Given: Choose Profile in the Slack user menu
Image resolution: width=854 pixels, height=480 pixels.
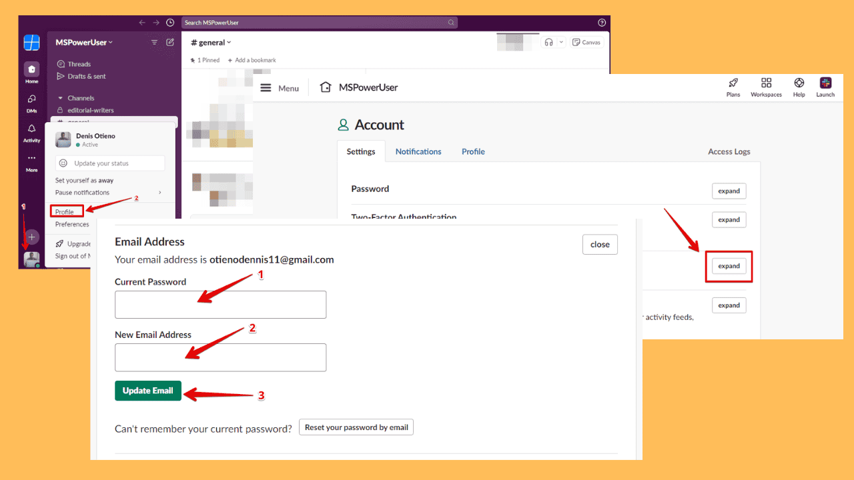Looking at the screenshot, I should (65, 212).
